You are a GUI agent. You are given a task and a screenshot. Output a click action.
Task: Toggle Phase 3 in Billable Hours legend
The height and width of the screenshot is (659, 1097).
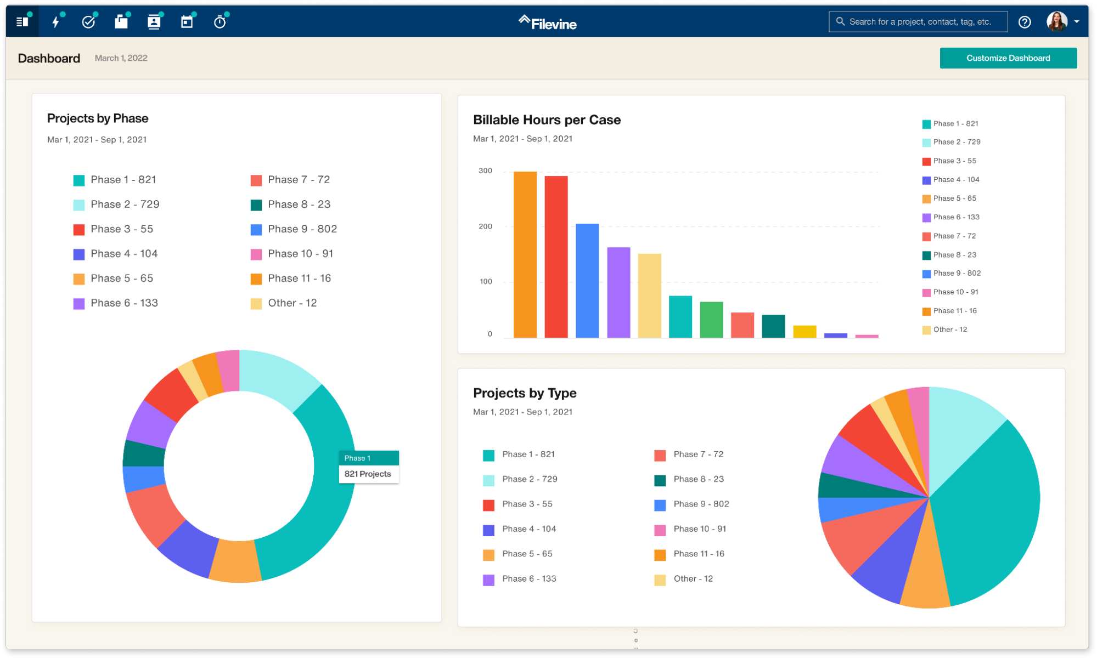point(950,161)
